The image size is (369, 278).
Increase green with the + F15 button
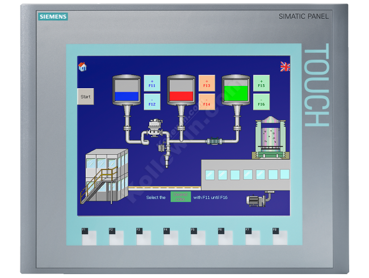(261, 84)
